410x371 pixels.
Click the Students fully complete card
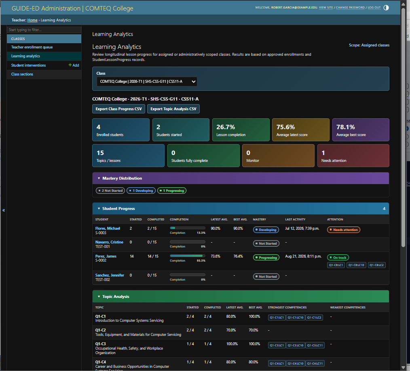click(203, 155)
